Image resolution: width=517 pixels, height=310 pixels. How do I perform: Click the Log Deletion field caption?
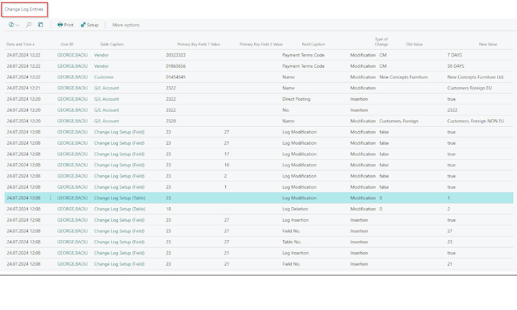click(295, 209)
